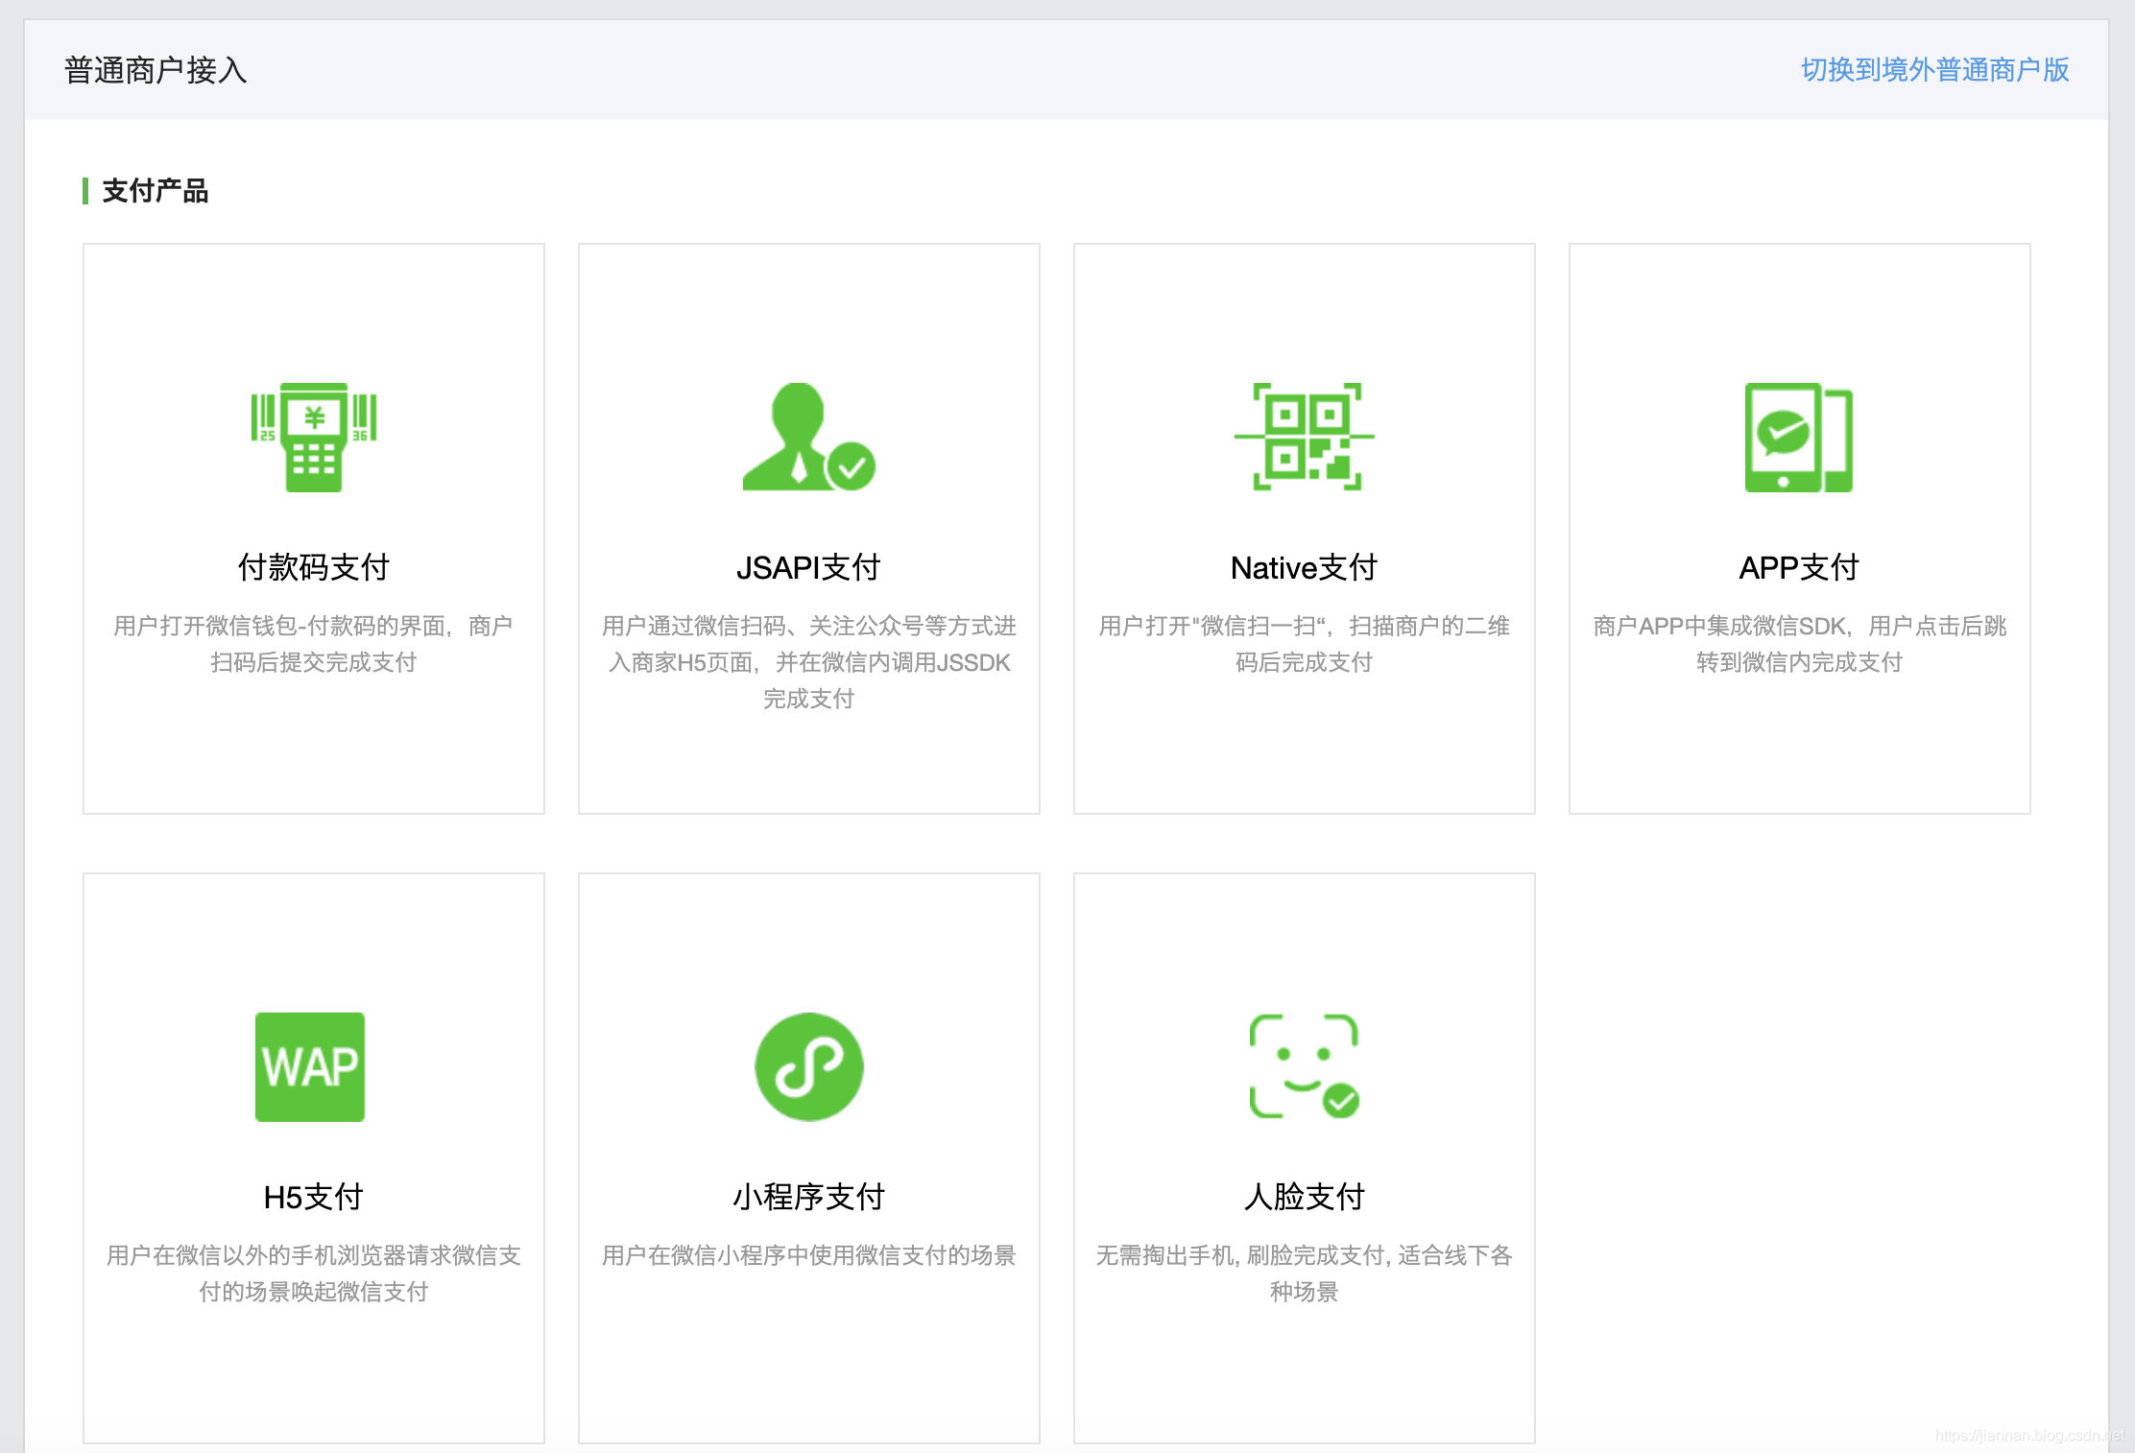This screenshot has height=1453, width=2135.
Task: Open the Native支付 title
Action: 1304,567
